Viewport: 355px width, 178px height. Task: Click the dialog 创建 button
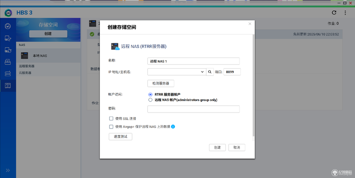coord(217,147)
